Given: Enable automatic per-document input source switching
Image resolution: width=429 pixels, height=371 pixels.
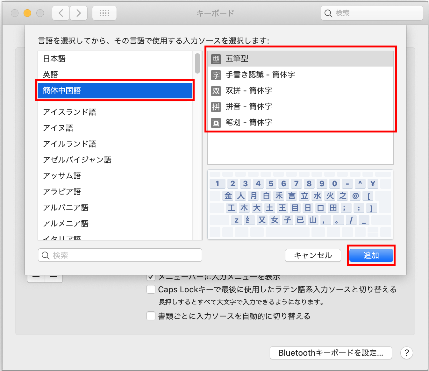Looking at the screenshot, I should click(151, 316).
